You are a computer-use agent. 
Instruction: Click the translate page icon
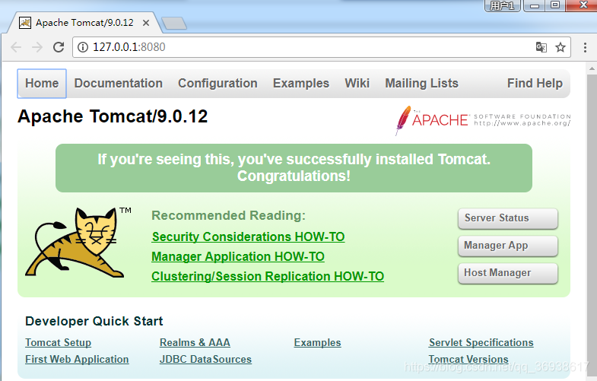(x=541, y=47)
